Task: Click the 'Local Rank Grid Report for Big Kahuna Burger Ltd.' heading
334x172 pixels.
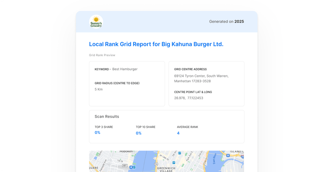Action: [156, 44]
